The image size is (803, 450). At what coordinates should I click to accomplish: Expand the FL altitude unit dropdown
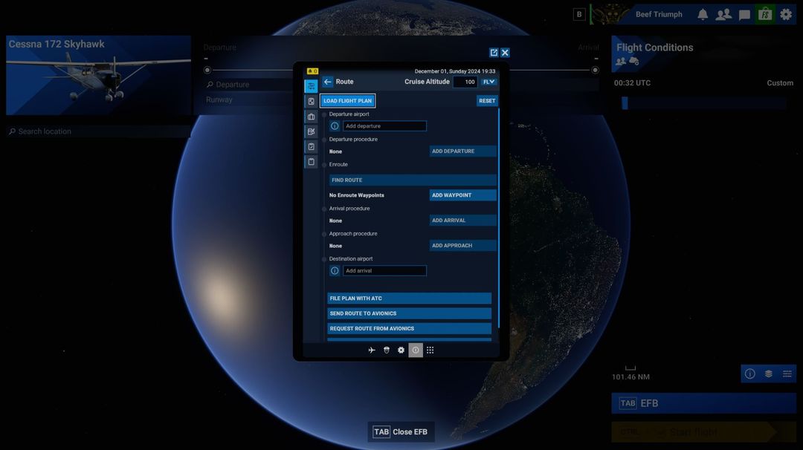[488, 82]
